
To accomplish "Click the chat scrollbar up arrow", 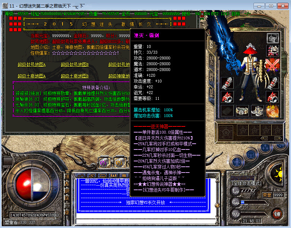I will [217, 181].
